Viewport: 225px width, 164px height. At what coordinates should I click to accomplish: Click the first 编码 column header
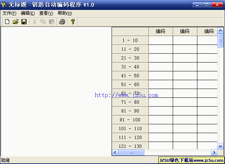pos(161,31)
